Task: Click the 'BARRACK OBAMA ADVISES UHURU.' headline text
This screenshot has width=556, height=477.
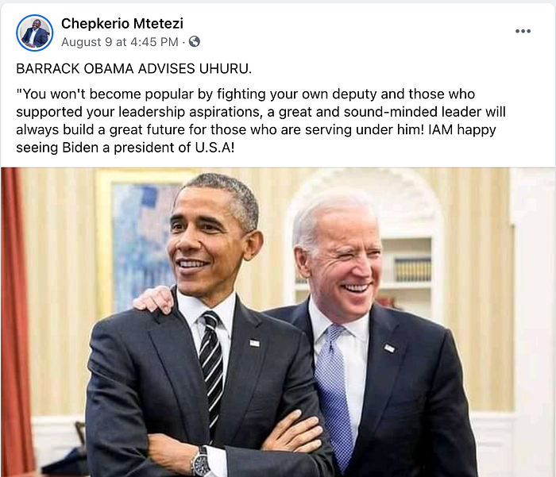Action: click(x=133, y=69)
